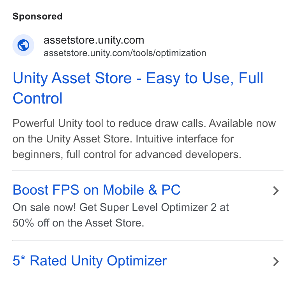Screen dimensions: 296x281
Task: Click the word Control in the ad headline
Action: pos(37,98)
